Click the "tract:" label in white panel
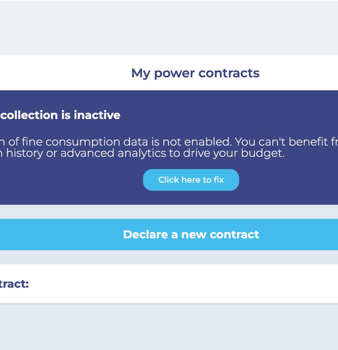 [x=14, y=284]
